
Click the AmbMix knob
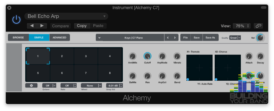[133, 56]
